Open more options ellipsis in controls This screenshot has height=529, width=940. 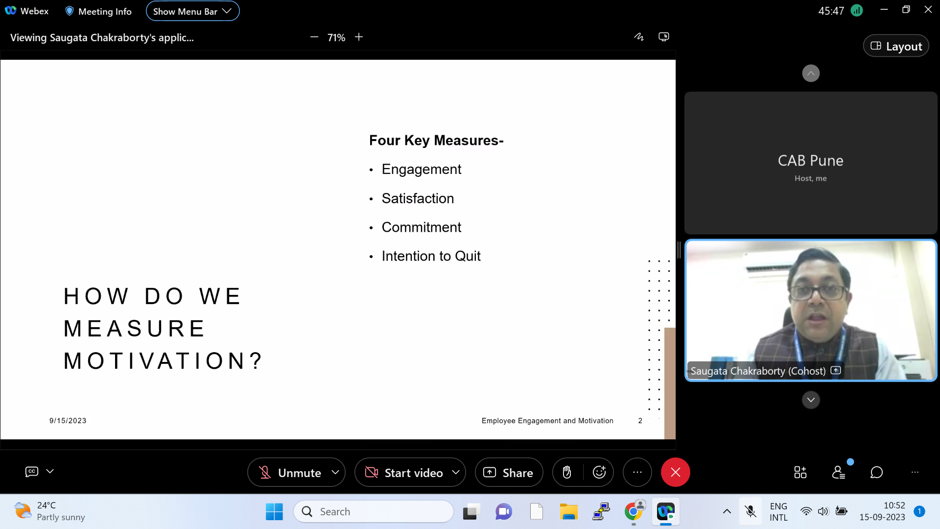coord(637,472)
